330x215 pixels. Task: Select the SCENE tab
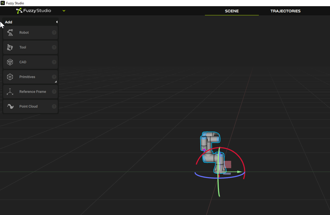pos(232,11)
